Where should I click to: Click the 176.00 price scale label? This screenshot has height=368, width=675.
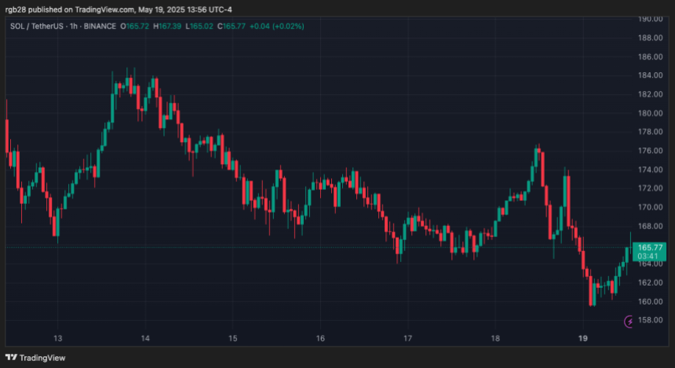650,151
